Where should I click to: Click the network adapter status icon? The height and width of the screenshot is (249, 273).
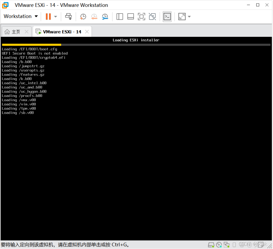226,245
